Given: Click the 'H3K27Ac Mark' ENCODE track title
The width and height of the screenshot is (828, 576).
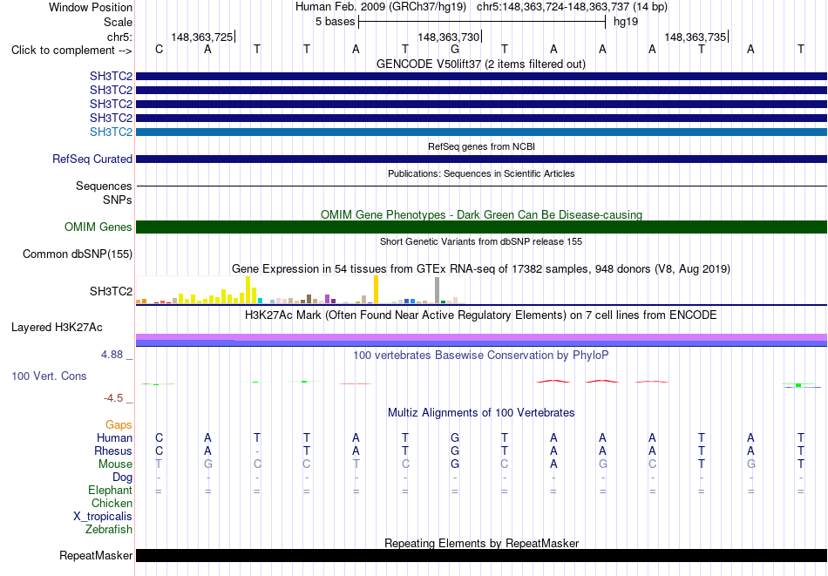Looking at the screenshot, I should tap(481, 315).
